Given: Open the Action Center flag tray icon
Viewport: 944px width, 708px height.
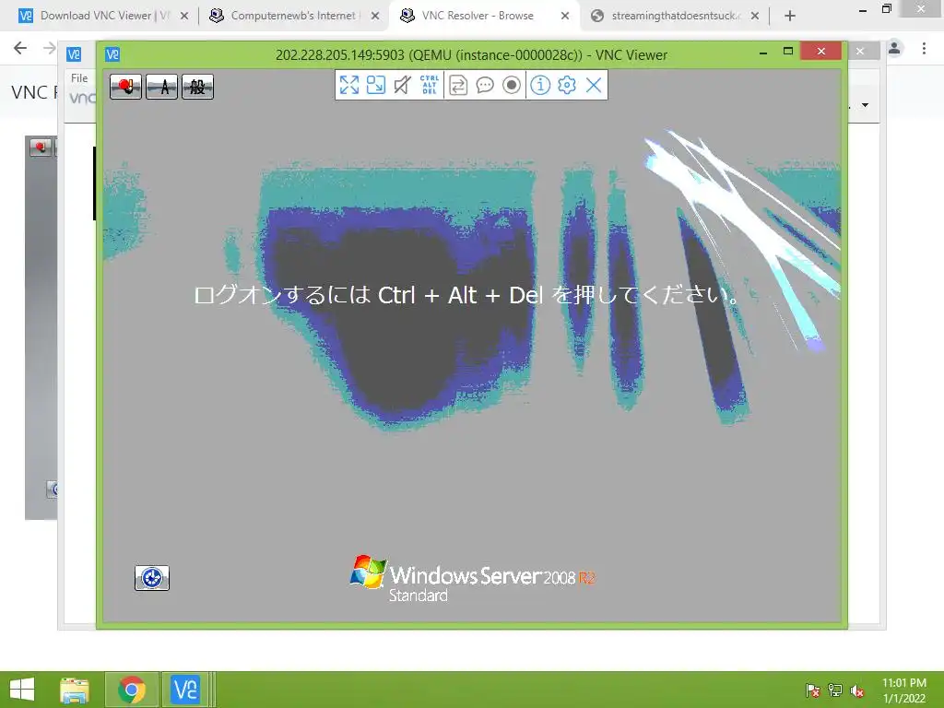Looking at the screenshot, I should (813, 690).
